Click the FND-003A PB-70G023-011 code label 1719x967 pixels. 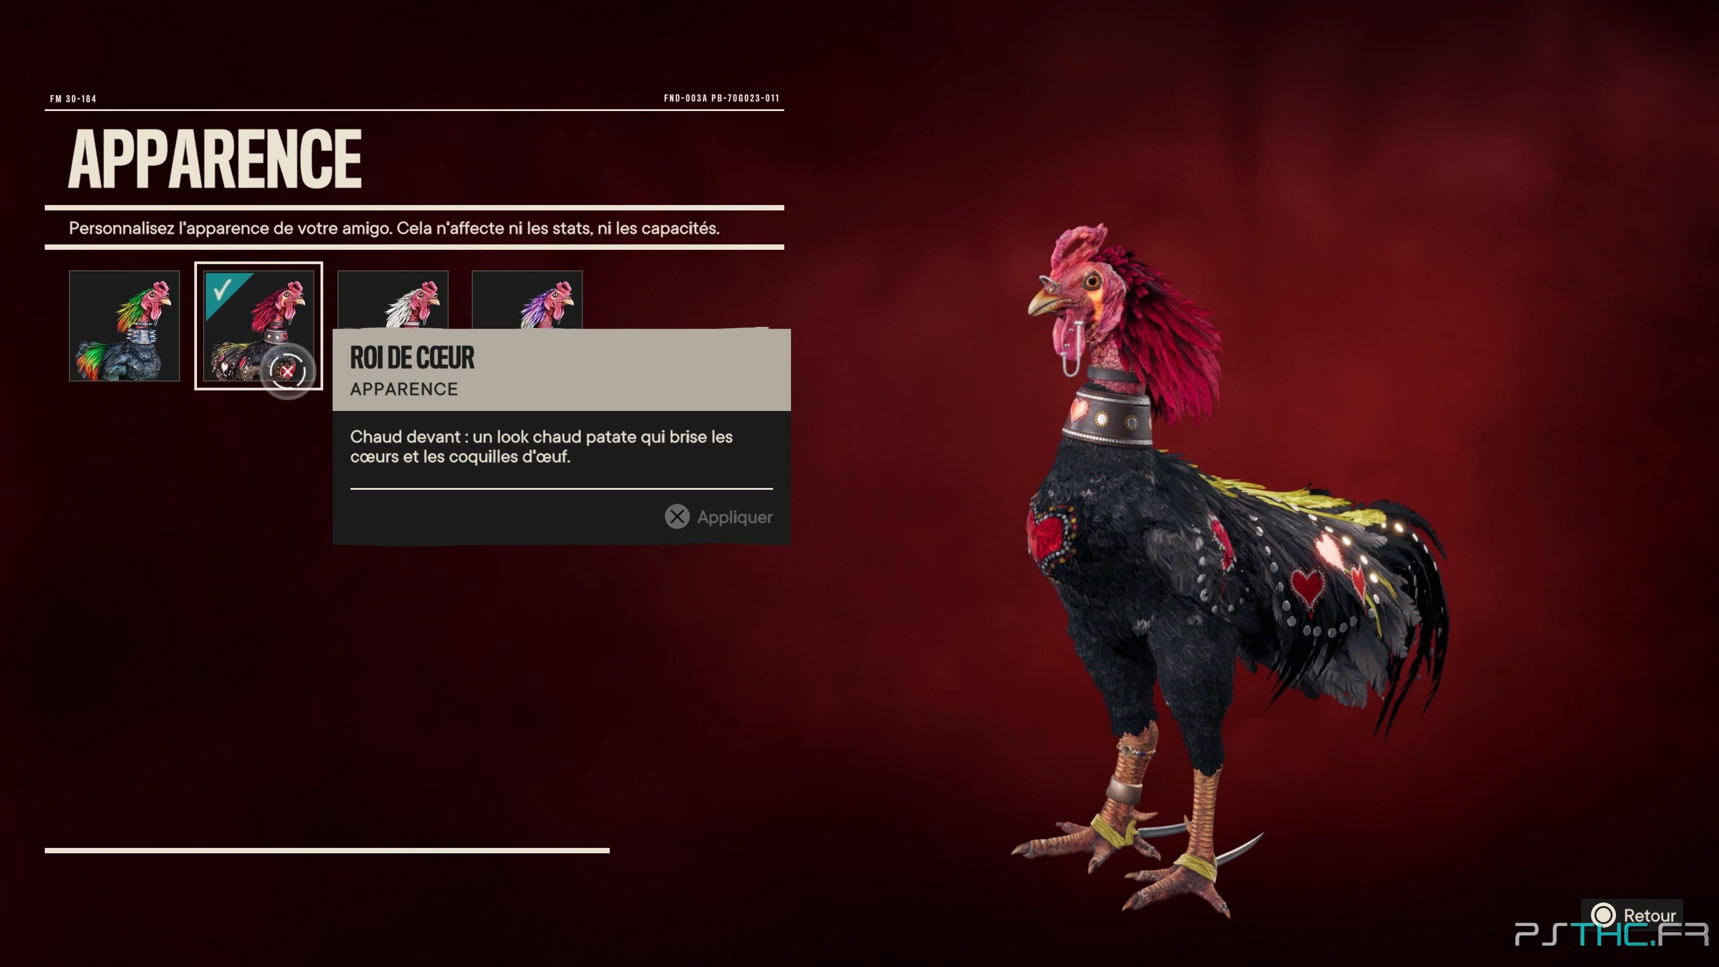click(x=721, y=98)
